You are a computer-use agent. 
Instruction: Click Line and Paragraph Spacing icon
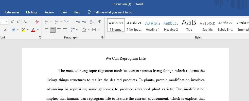pos(73,30)
